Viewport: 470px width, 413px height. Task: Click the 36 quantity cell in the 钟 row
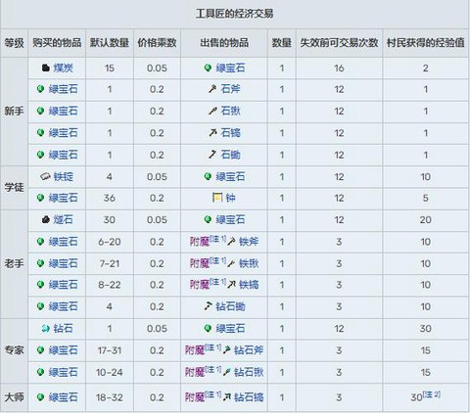pyautogui.click(x=110, y=198)
